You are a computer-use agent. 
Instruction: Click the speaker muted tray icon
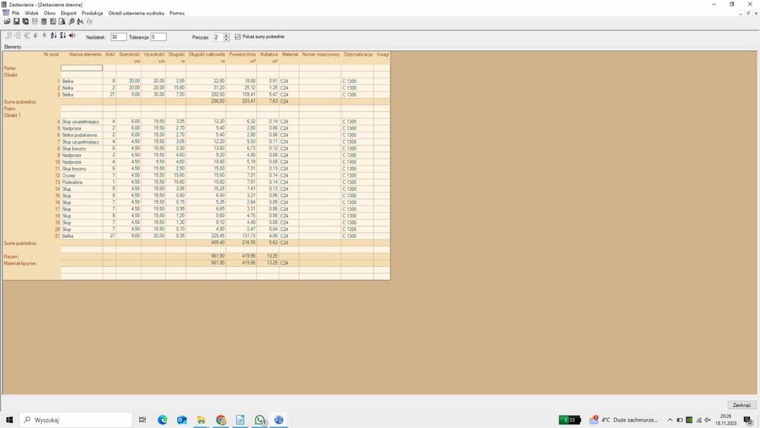click(x=708, y=420)
